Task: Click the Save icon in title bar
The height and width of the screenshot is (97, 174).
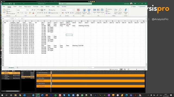Action: [x=14, y=4]
